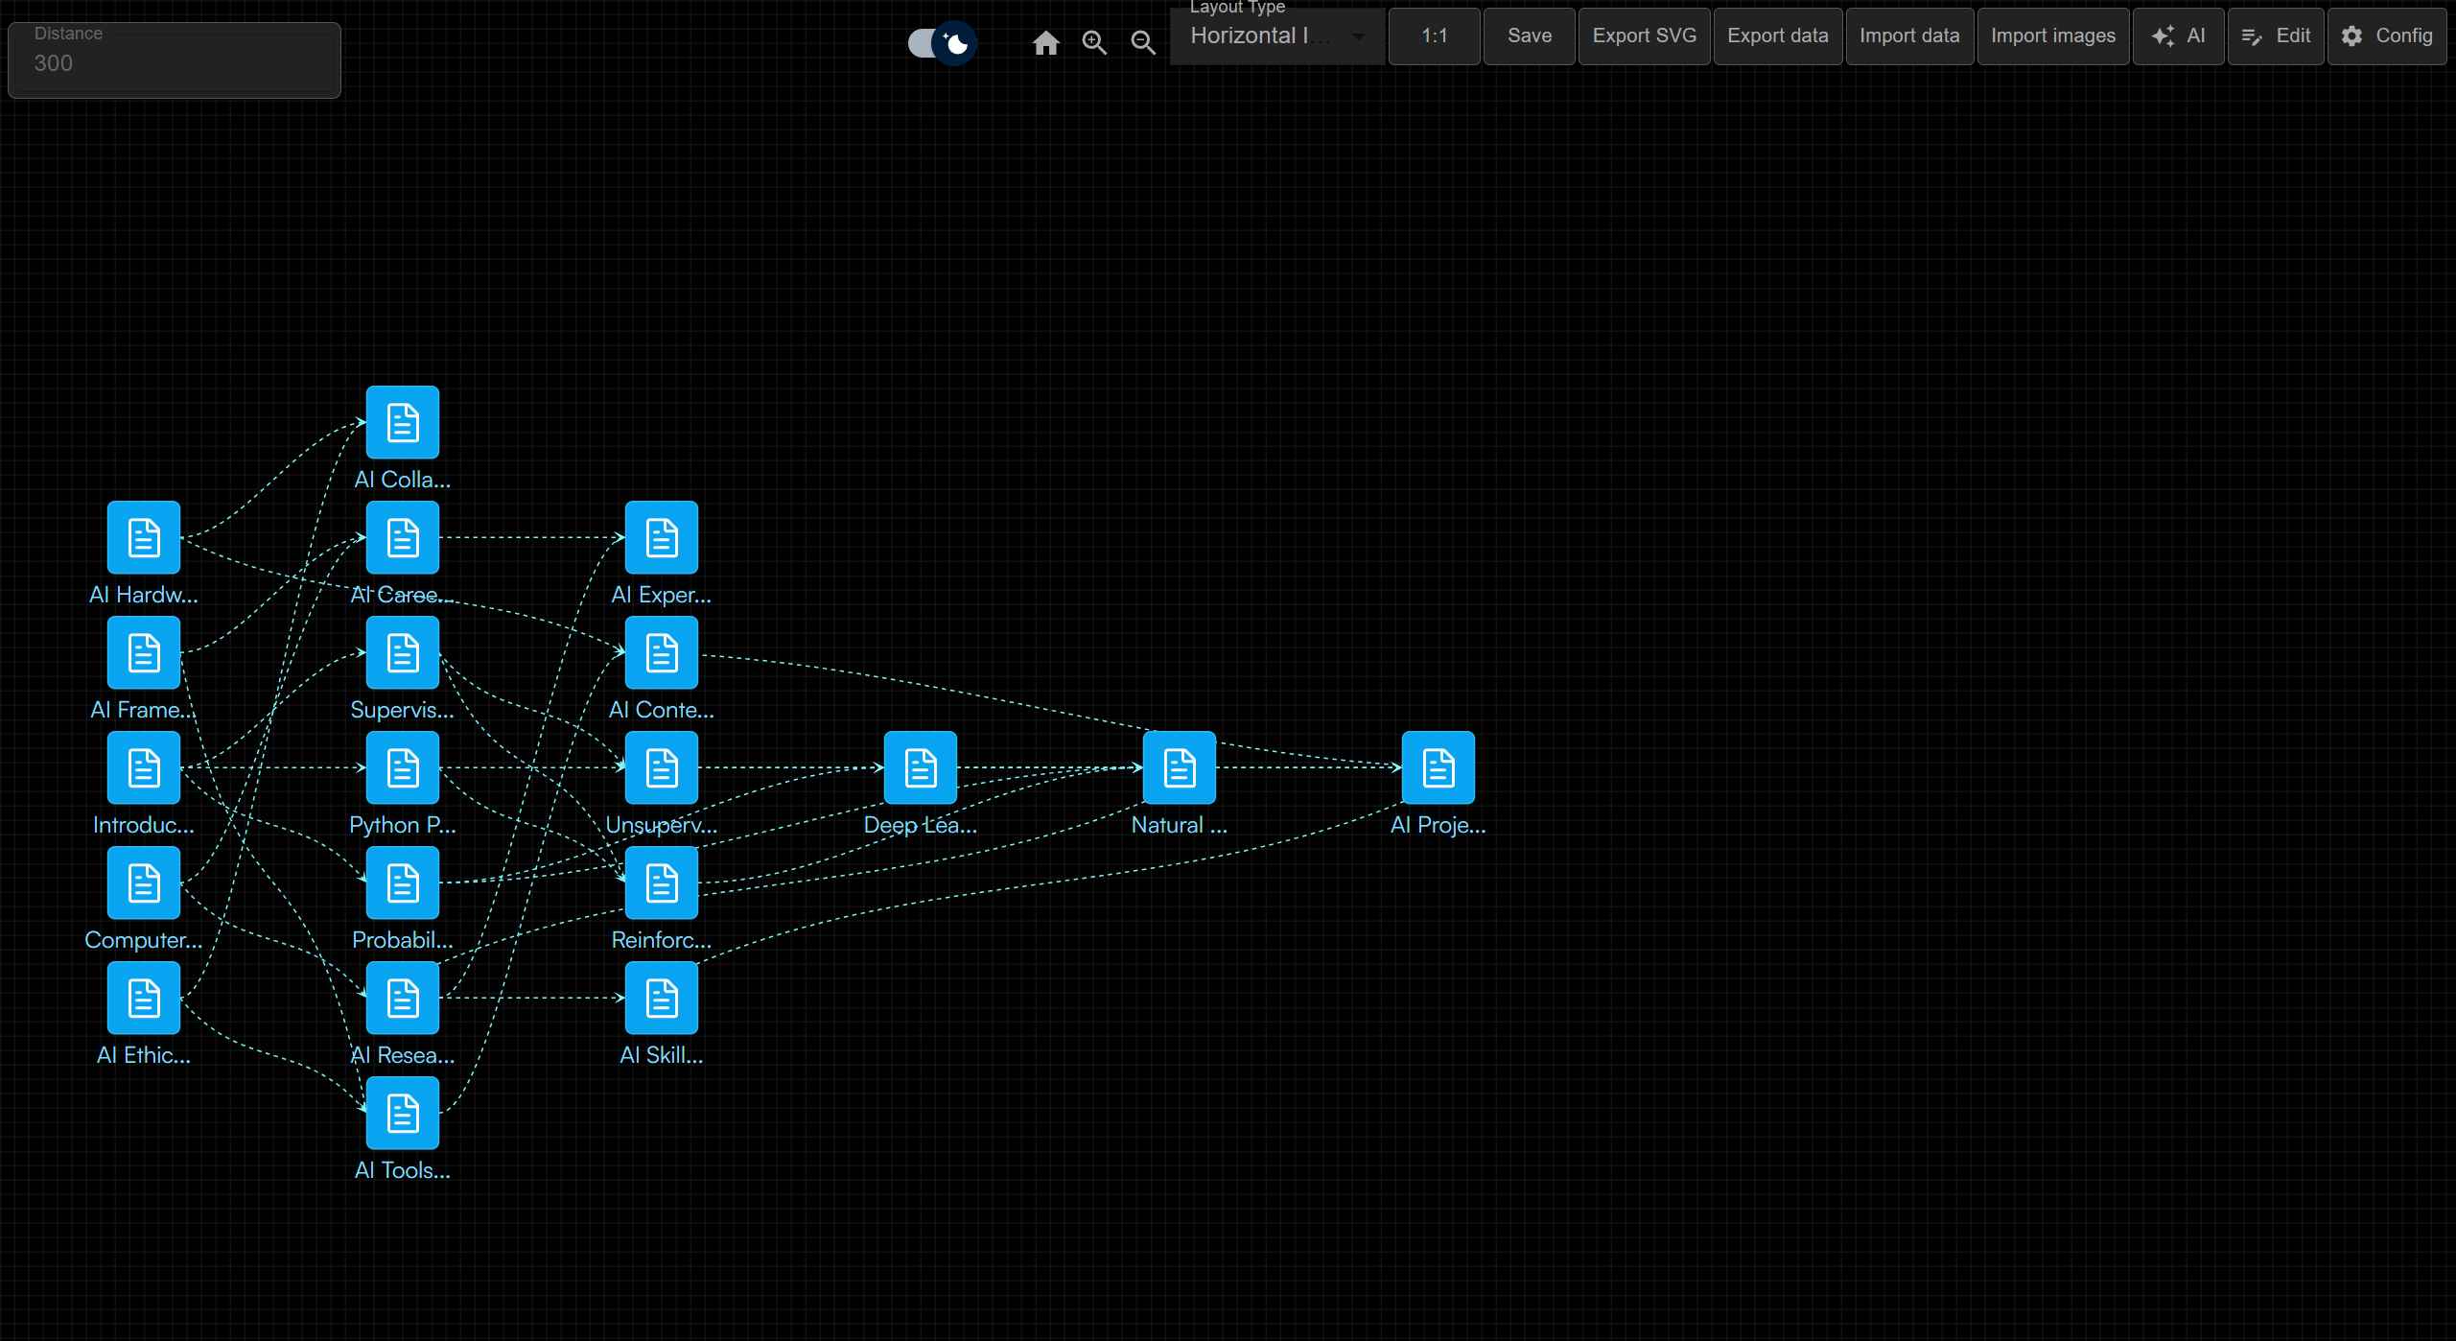Open the Config settings
This screenshot has width=2456, height=1341.
coord(2386,36)
